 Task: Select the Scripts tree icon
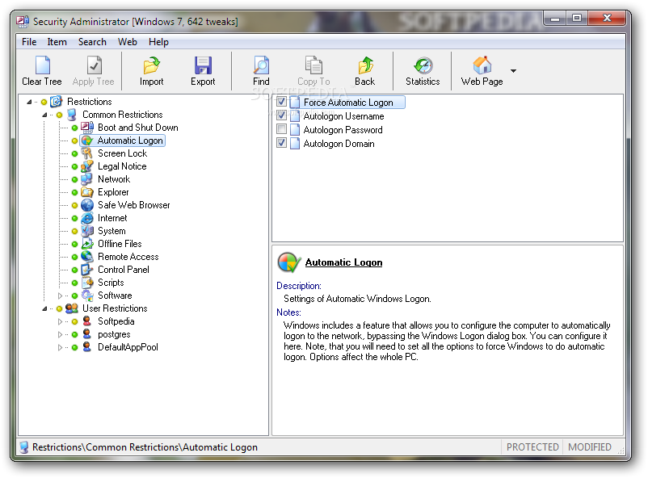pyautogui.click(x=87, y=283)
